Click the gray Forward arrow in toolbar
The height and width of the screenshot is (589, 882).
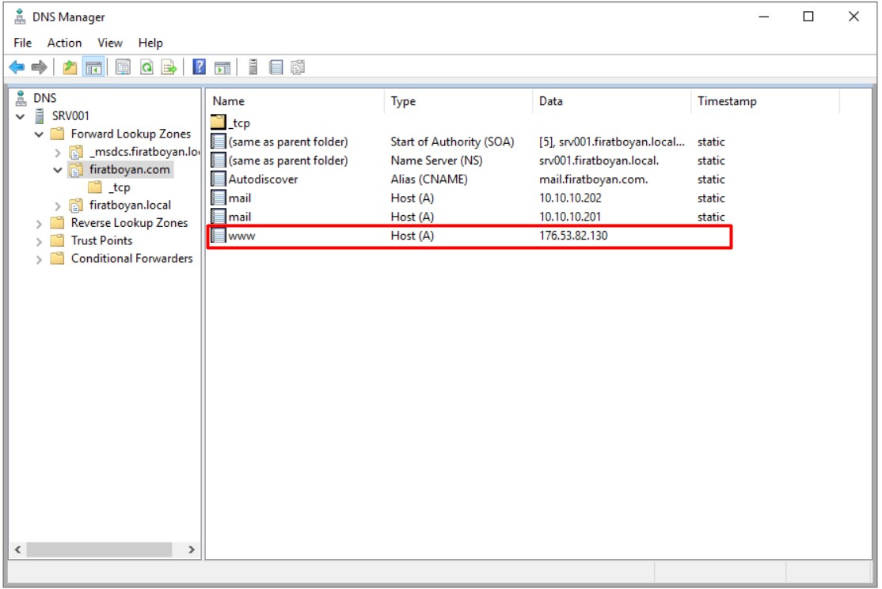pos(39,67)
